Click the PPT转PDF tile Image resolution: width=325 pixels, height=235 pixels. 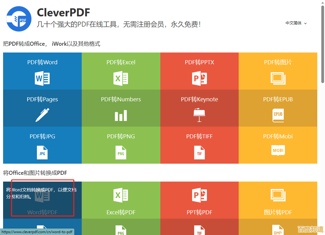pyautogui.click(x=199, y=200)
